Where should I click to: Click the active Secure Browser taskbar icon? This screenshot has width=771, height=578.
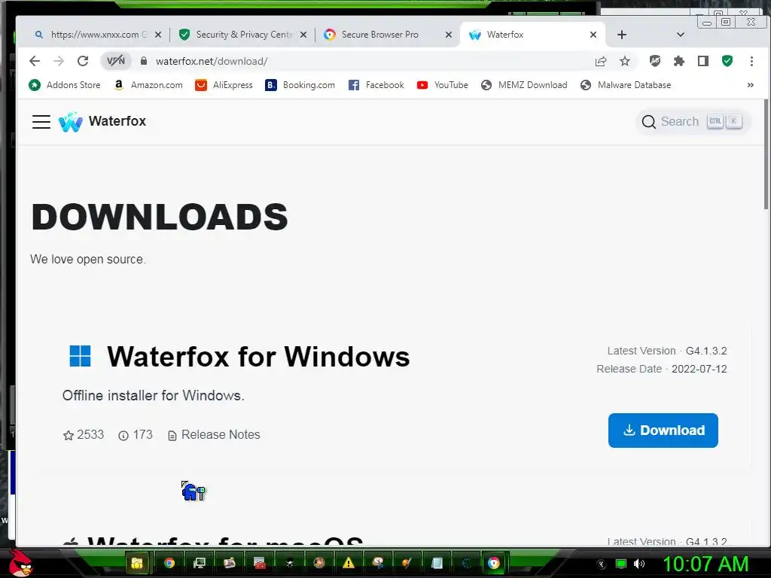494,563
